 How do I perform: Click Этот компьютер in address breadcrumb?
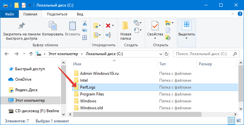pyautogui.click(x=63, y=54)
